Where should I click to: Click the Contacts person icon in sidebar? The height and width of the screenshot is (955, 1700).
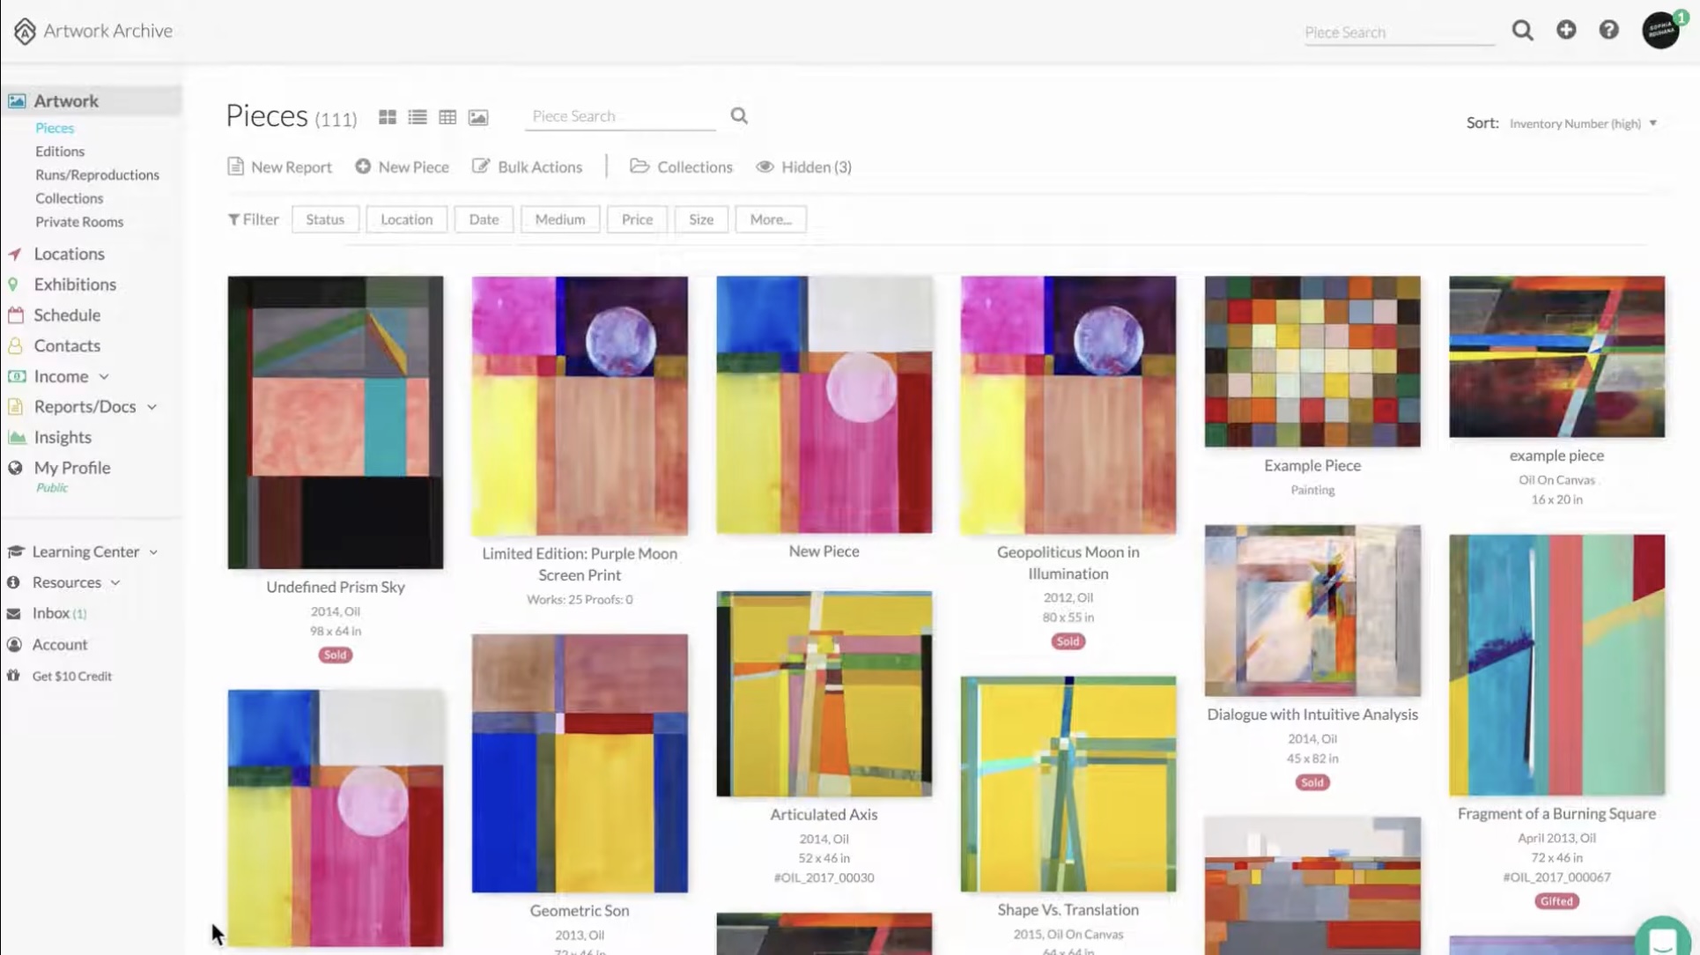click(15, 345)
